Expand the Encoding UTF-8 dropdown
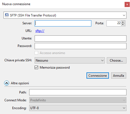This screenshot has width=130, height=114. [x=78, y=108]
